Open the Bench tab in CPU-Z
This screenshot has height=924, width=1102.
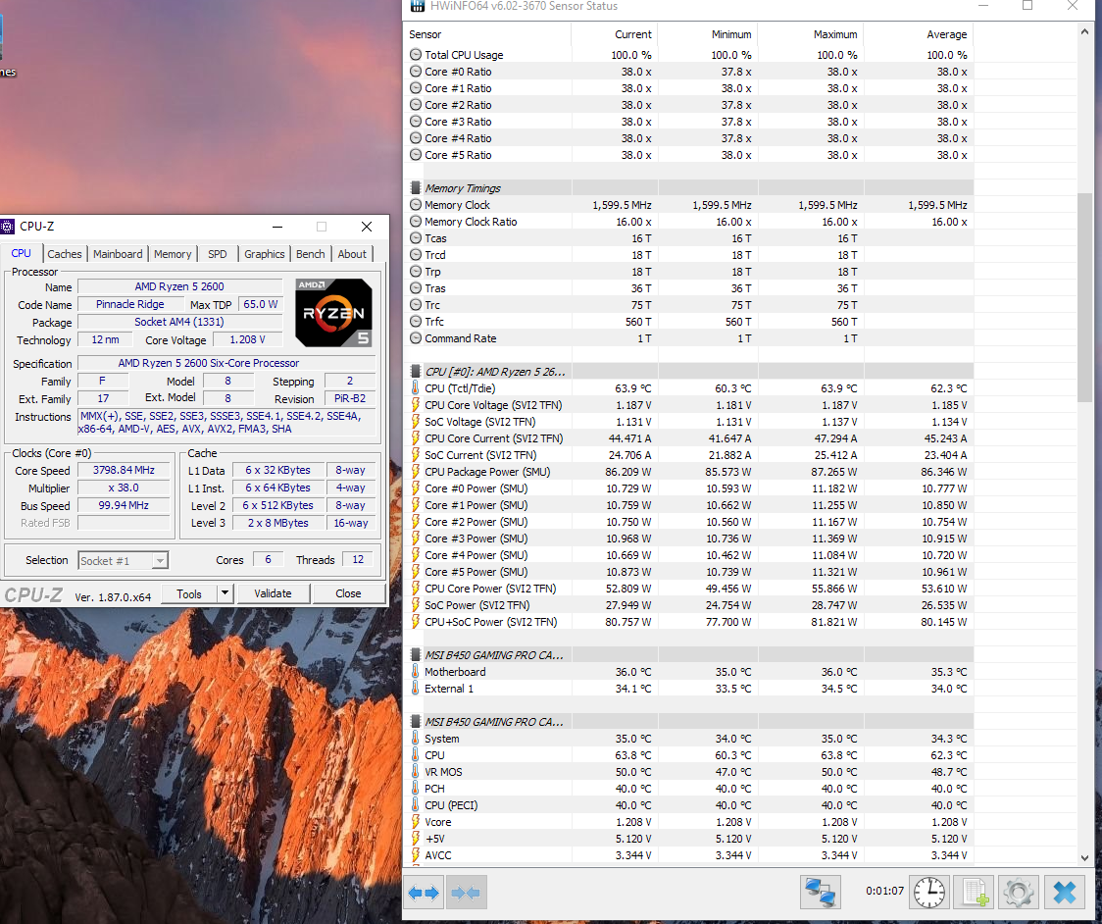(311, 254)
